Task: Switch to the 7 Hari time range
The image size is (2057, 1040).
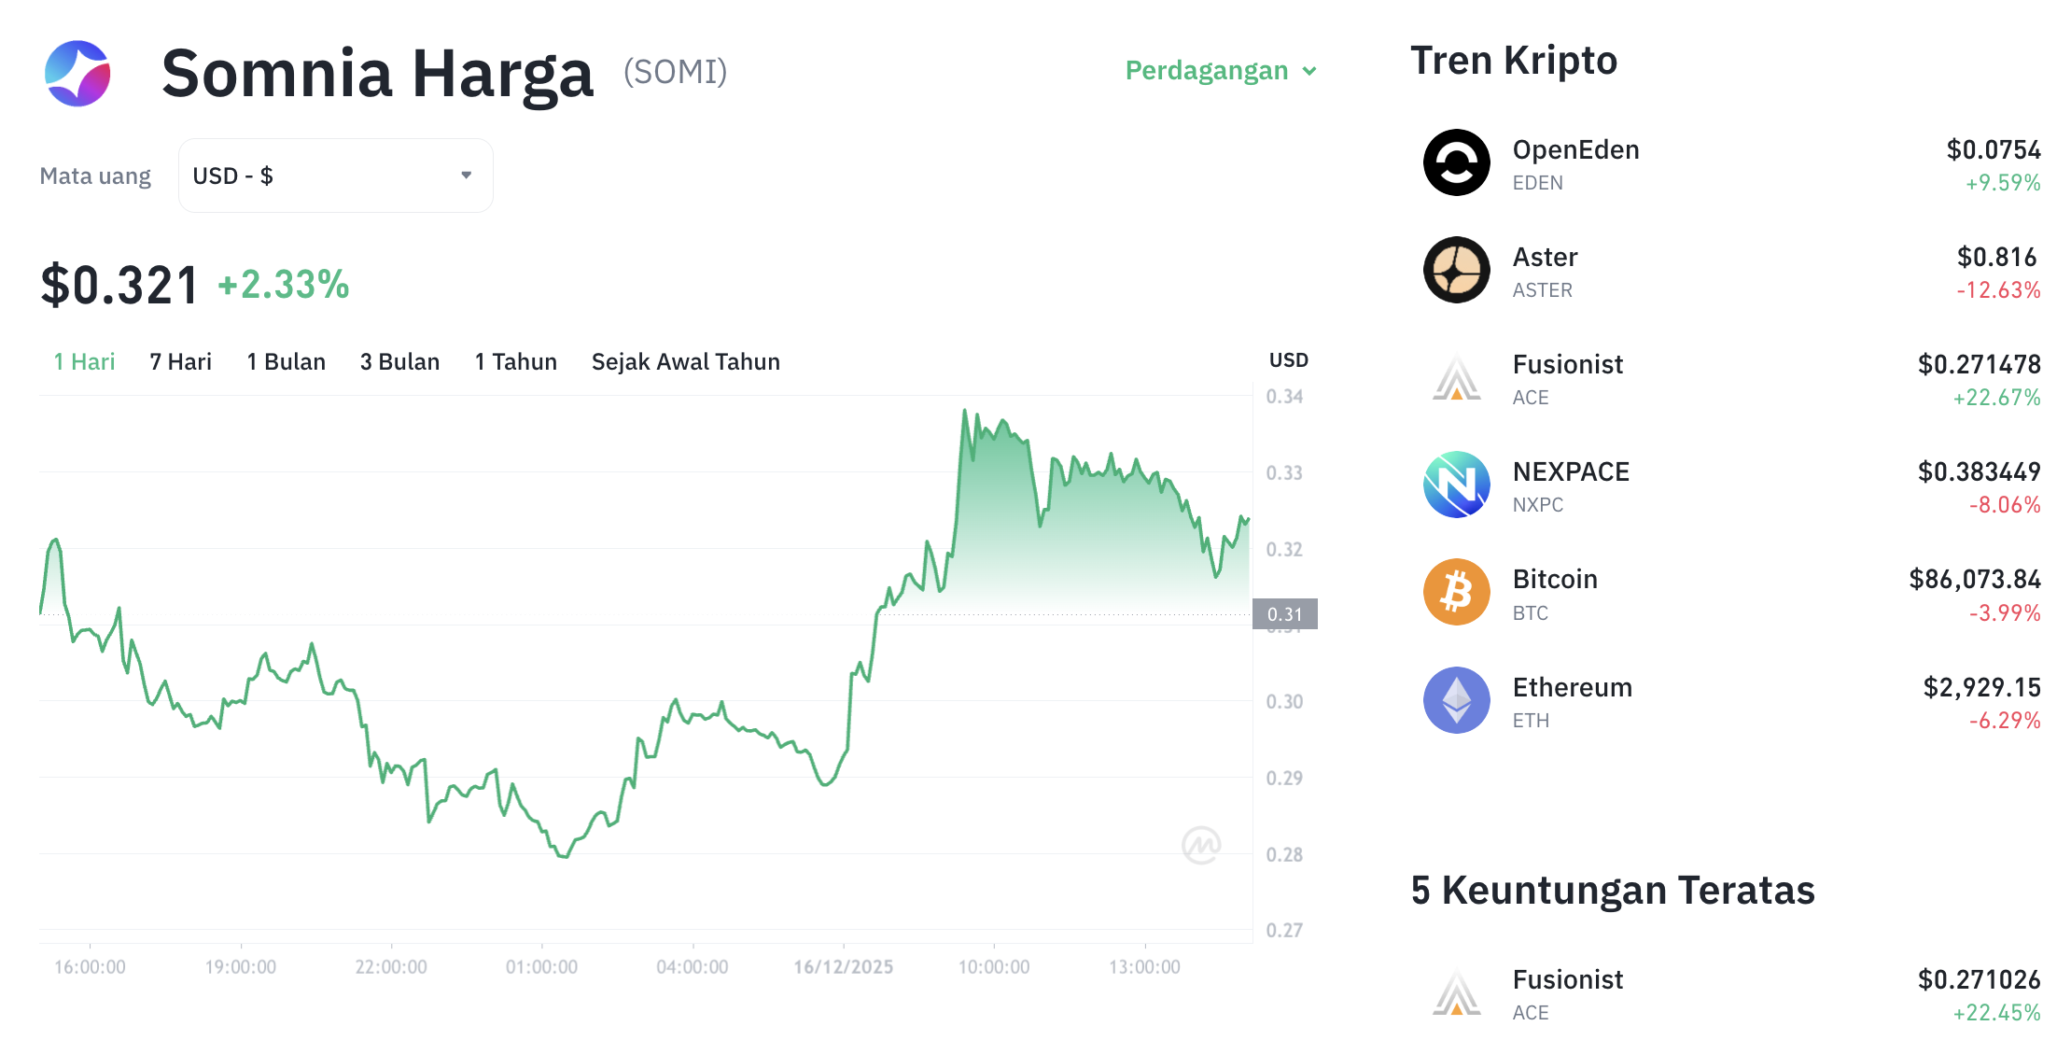Action: pos(180,361)
